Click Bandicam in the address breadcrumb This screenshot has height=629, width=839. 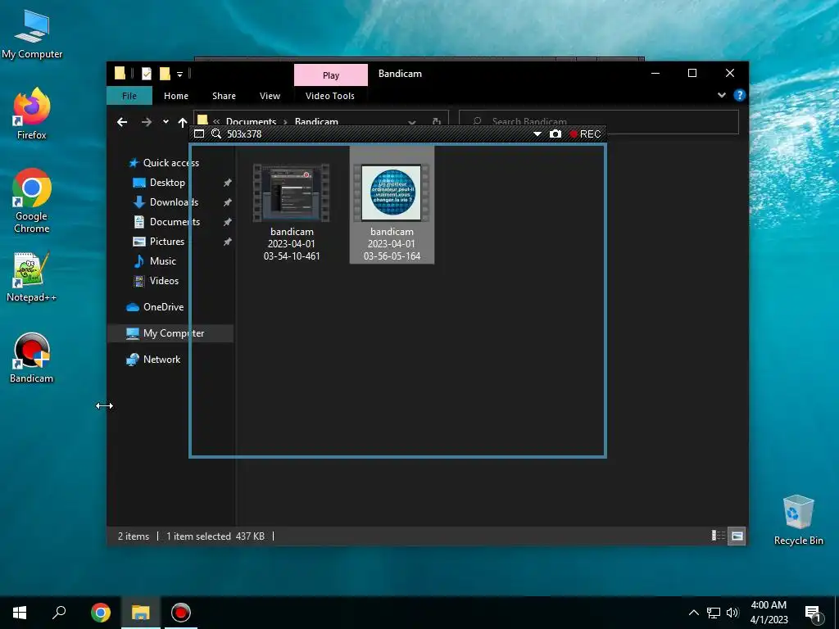316,121
